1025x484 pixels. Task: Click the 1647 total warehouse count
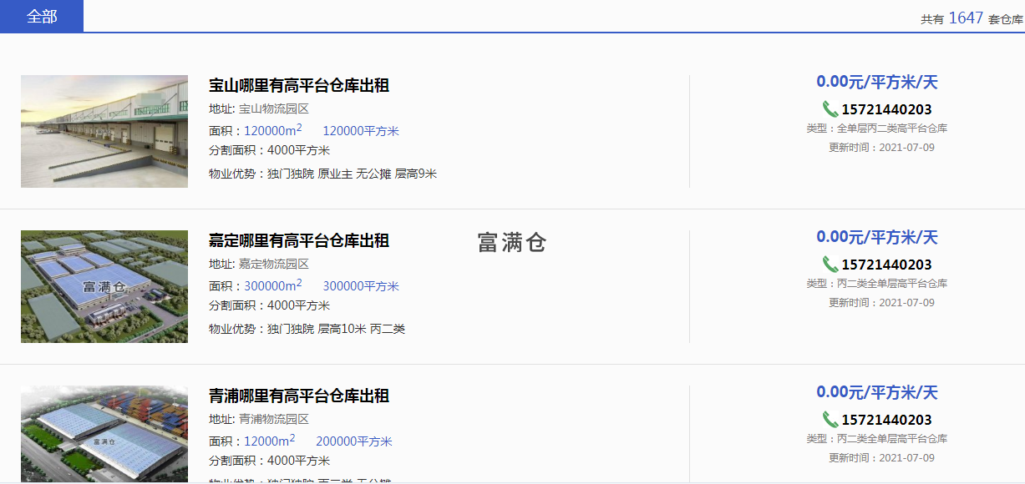click(966, 18)
